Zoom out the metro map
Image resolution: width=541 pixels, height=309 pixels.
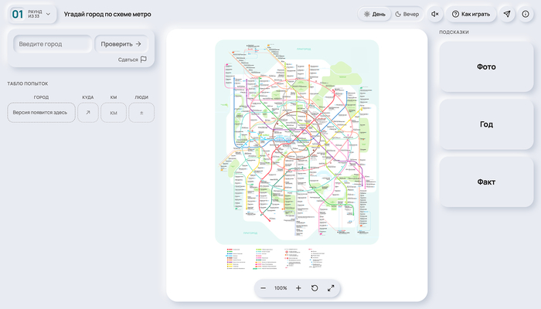click(x=264, y=288)
